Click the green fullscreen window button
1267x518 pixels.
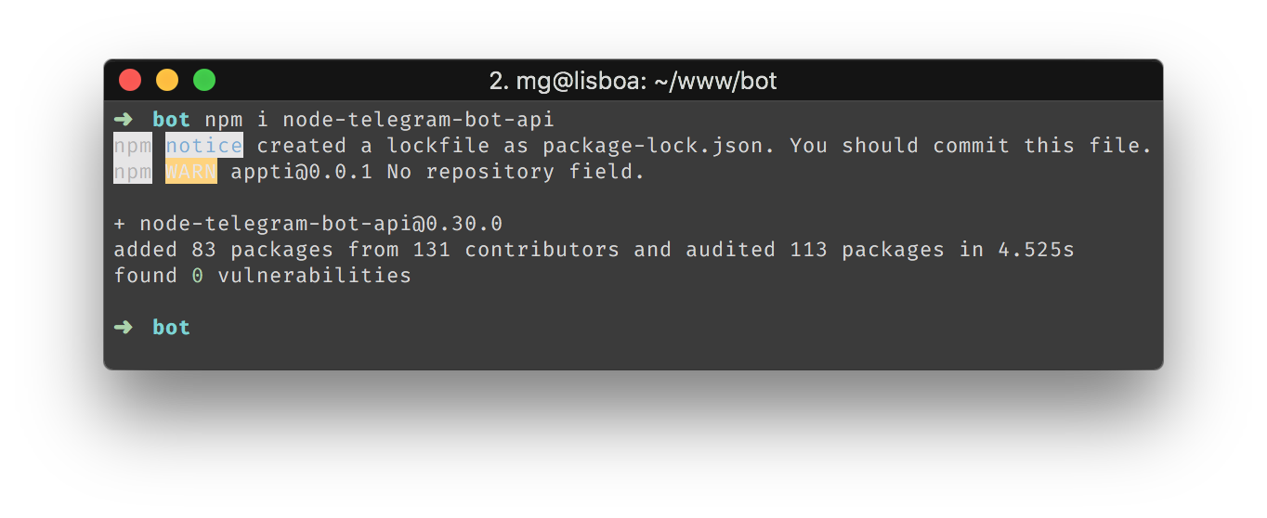pos(204,81)
